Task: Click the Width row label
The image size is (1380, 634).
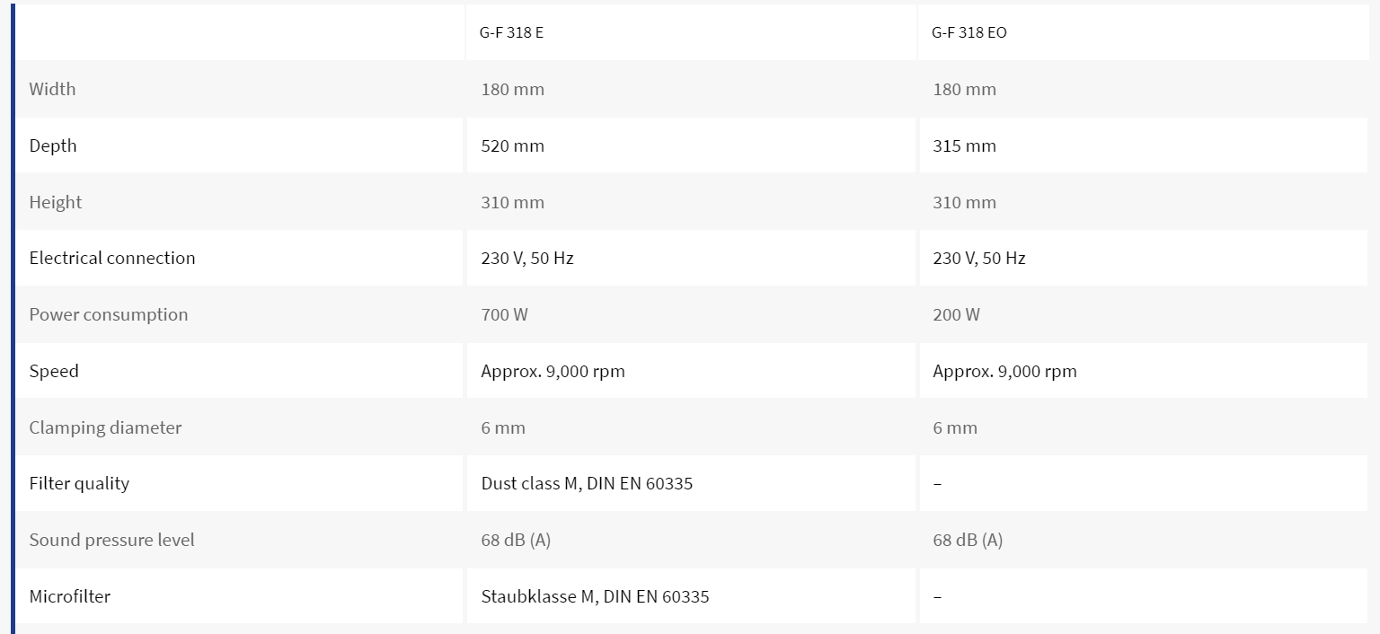Action: click(x=52, y=89)
